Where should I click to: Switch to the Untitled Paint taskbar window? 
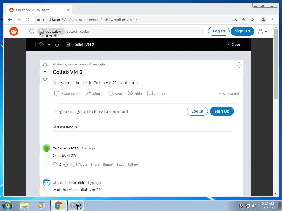click(x=76, y=206)
